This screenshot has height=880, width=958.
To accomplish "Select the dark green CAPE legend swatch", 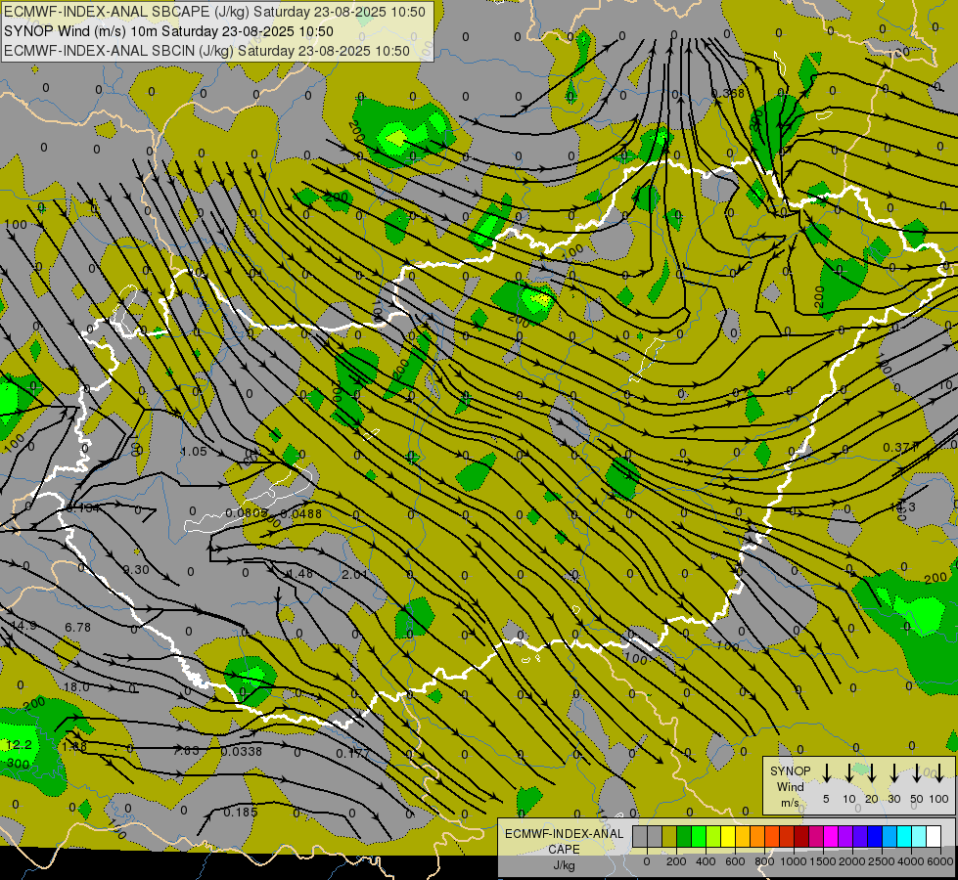I will [x=684, y=837].
